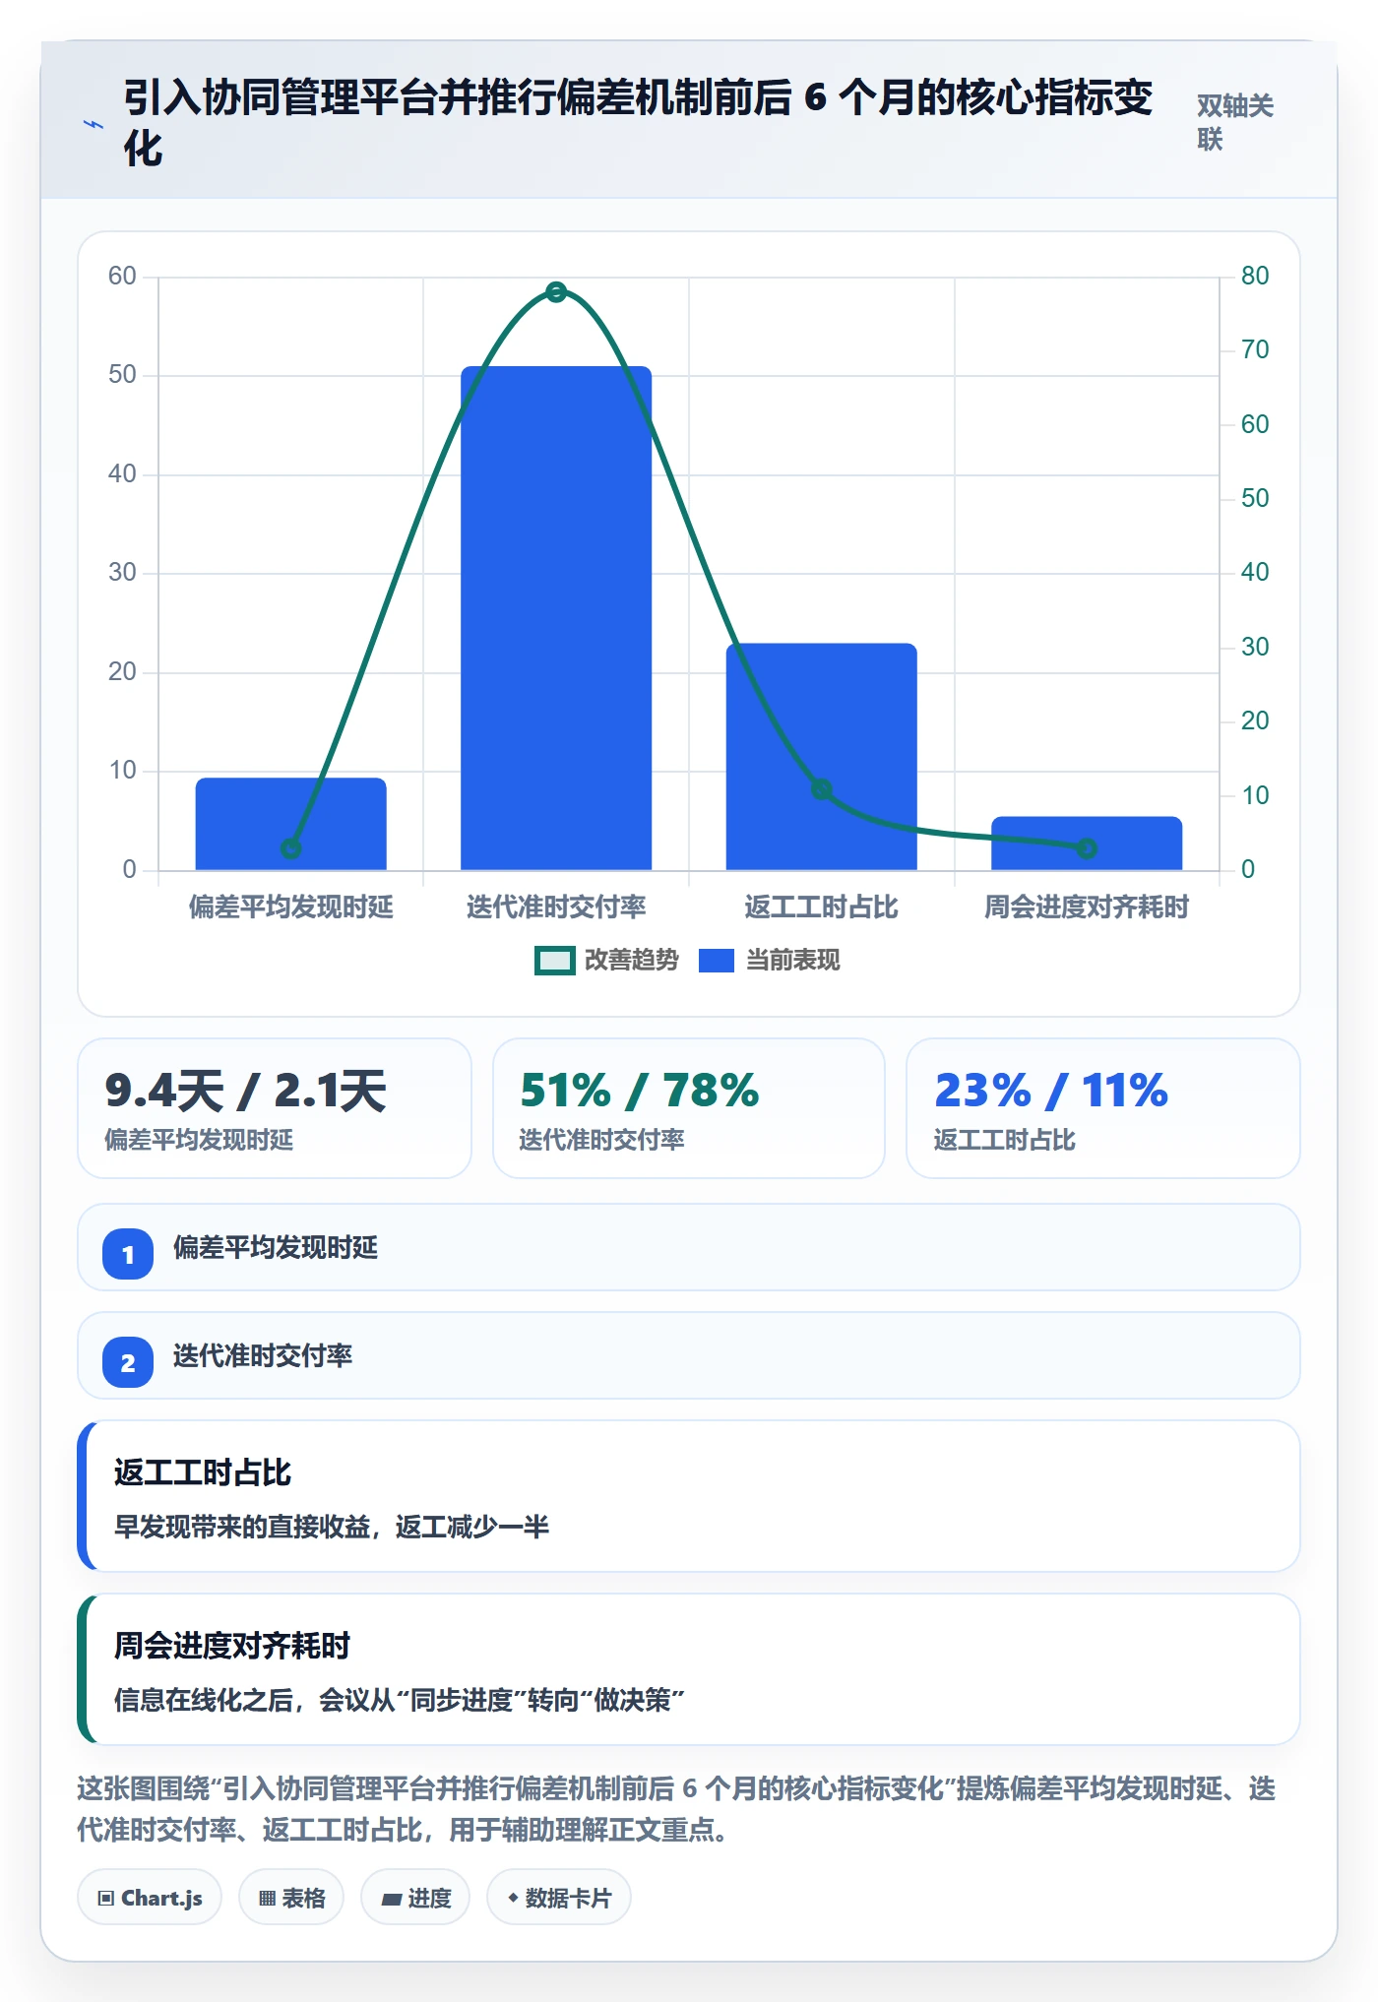Click the text about 会议从“同步进度”转向“做决策”
The width and height of the screenshot is (1378, 2002).
(x=400, y=1700)
